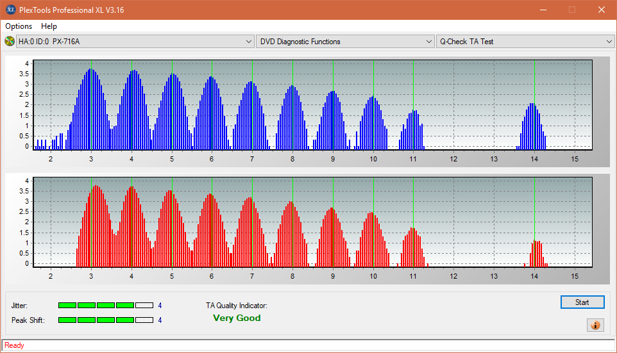
Task: Open the Q-Check TA Test dropdown
Action: 525,41
